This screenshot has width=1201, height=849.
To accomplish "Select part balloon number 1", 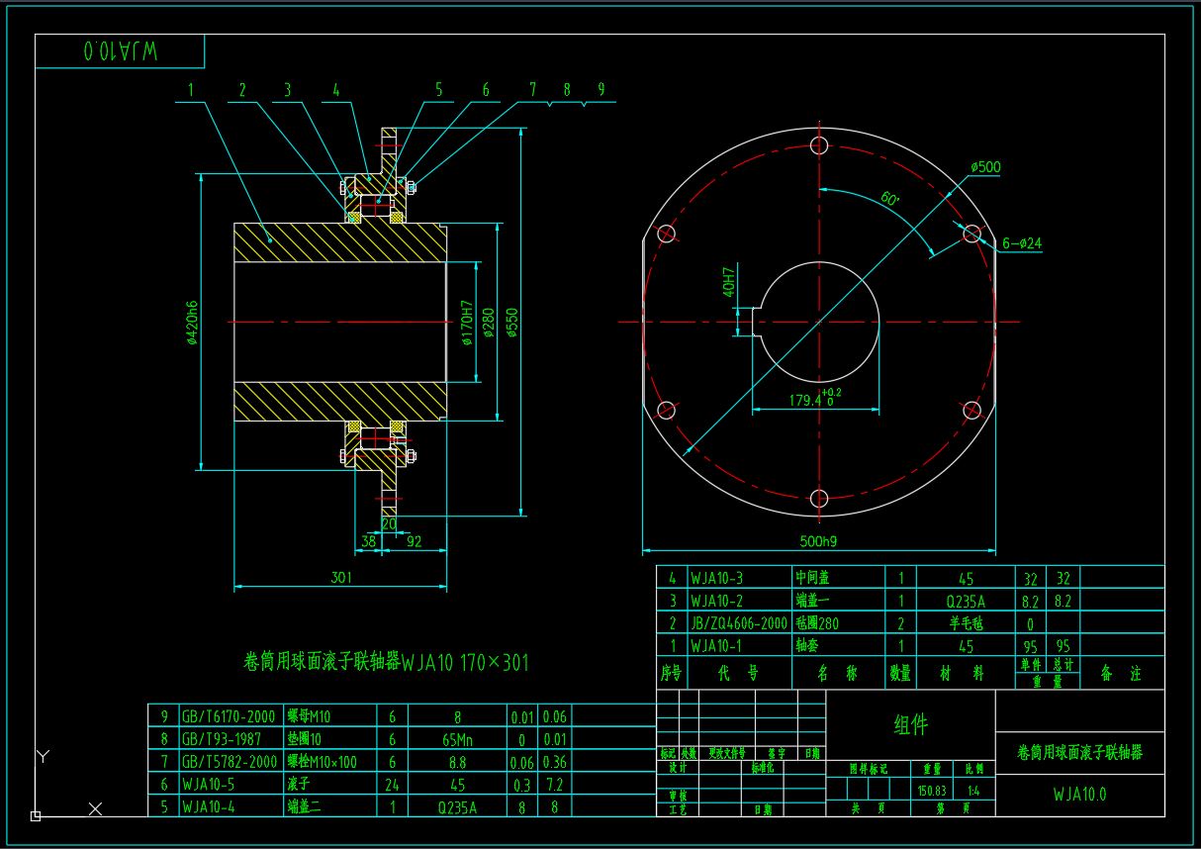I will point(190,90).
